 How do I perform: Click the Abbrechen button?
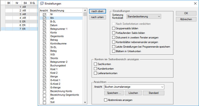tap(186, 19)
